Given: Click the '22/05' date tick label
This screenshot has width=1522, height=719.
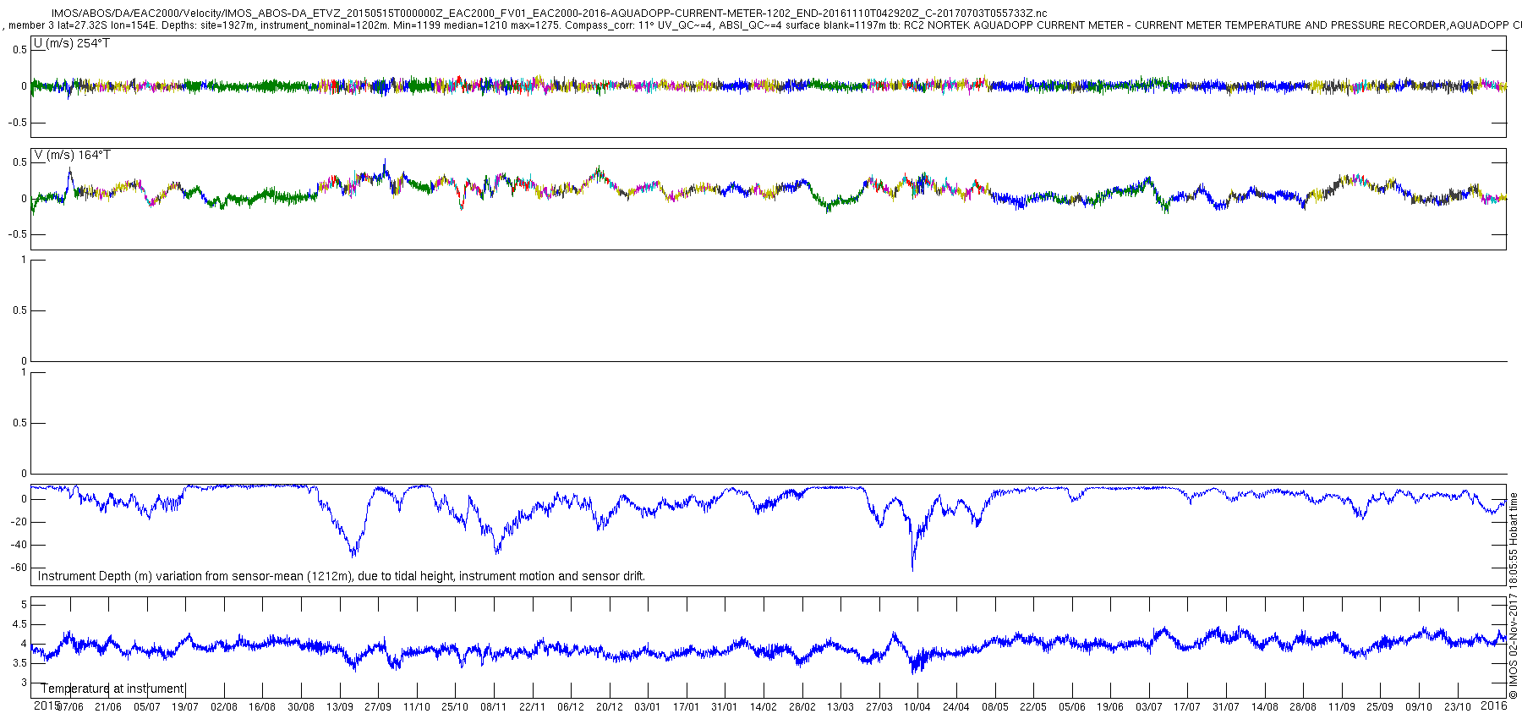Looking at the screenshot, I should [1033, 707].
